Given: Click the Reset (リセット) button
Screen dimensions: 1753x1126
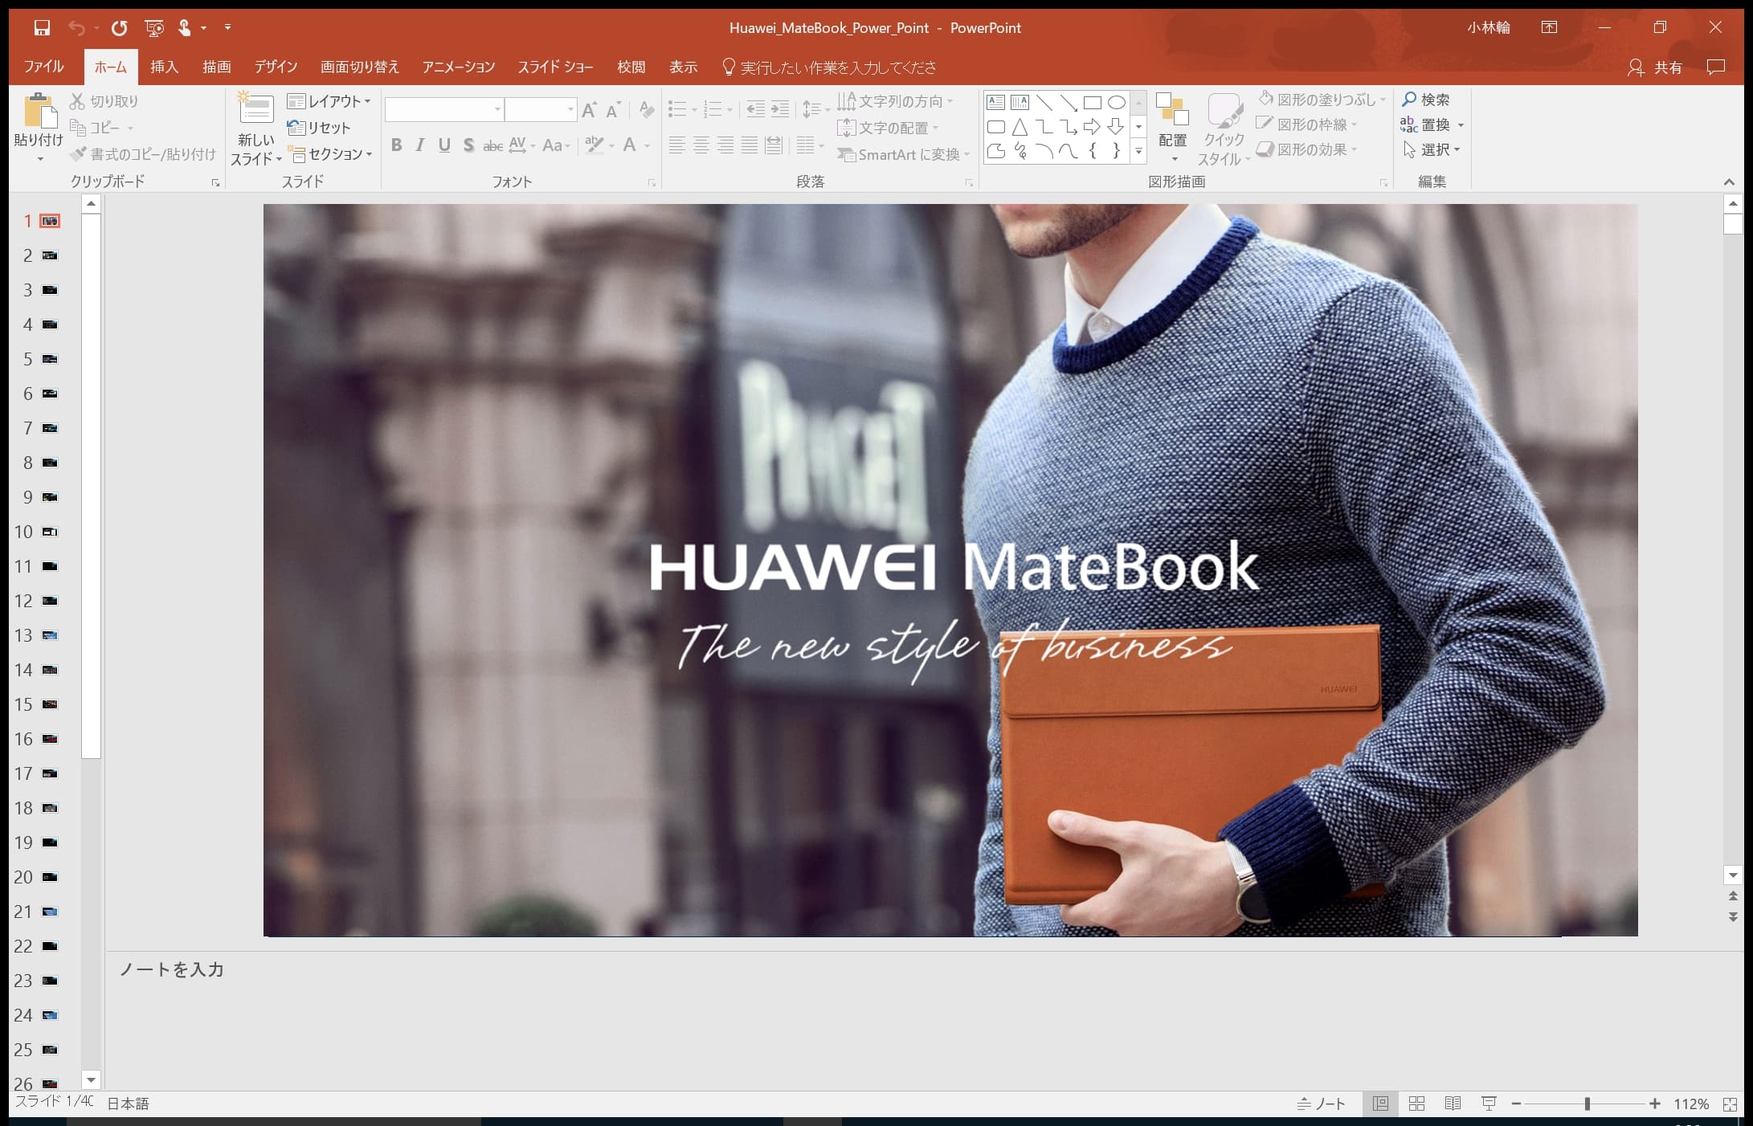Looking at the screenshot, I should coord(320,128).
